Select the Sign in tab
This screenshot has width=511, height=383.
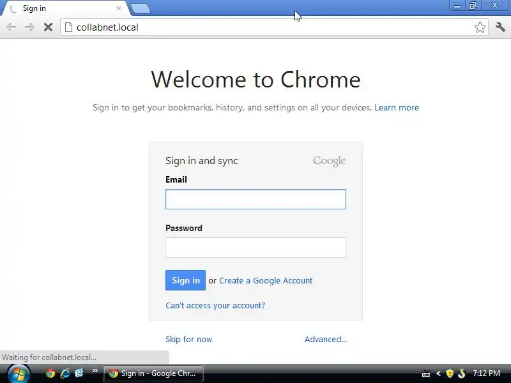65,8
